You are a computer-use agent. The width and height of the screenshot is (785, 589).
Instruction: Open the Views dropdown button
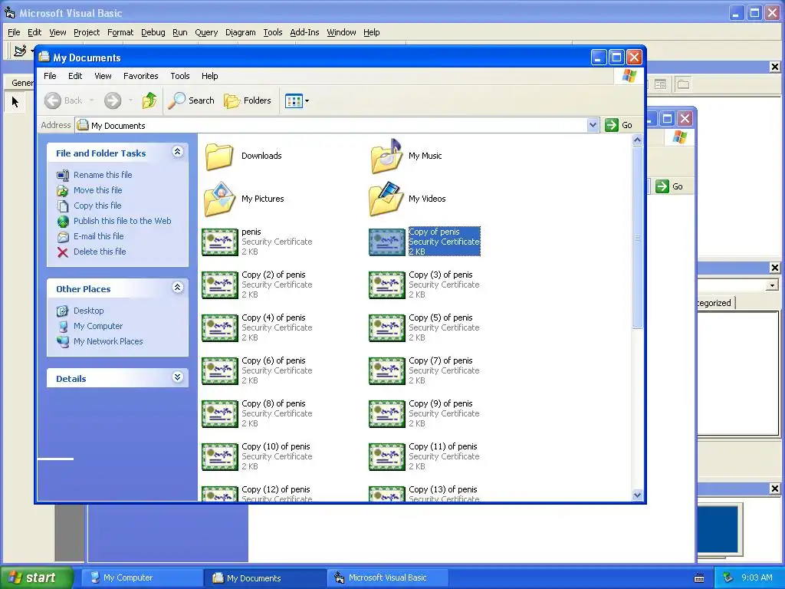coord(297,100)
